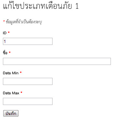Click the italic ข้อมูลที่จำเป็นต้องระบุ note text
This screenshot has width=118, height=124.
[24, 22]
